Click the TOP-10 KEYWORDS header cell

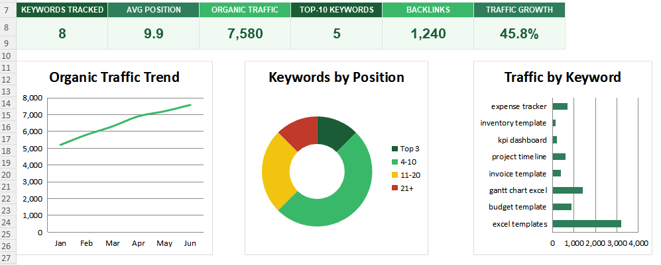coord(336,10)
